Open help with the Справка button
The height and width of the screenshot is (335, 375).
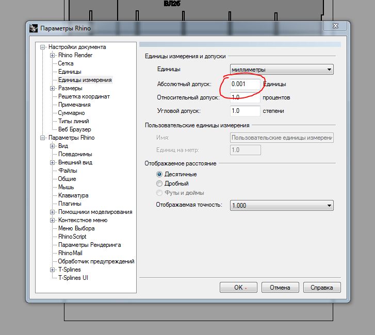322,287
